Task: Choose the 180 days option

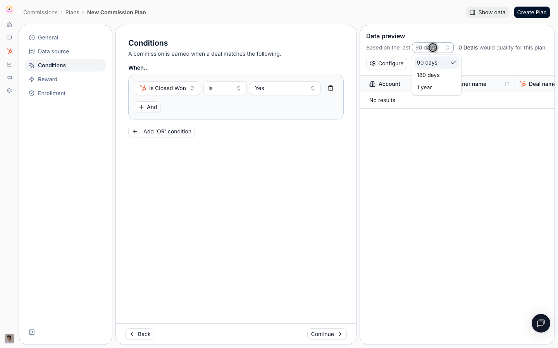Action: pyautogui.click(x=437, y=75)
